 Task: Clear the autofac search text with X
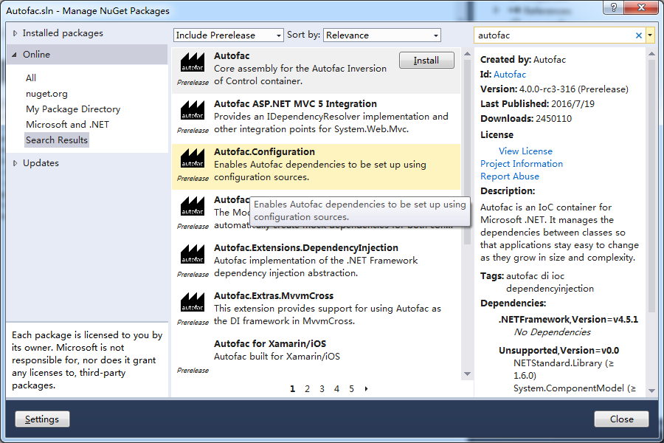pos(639,35)
